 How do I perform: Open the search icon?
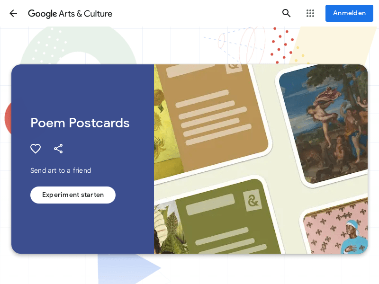point(286,13)
